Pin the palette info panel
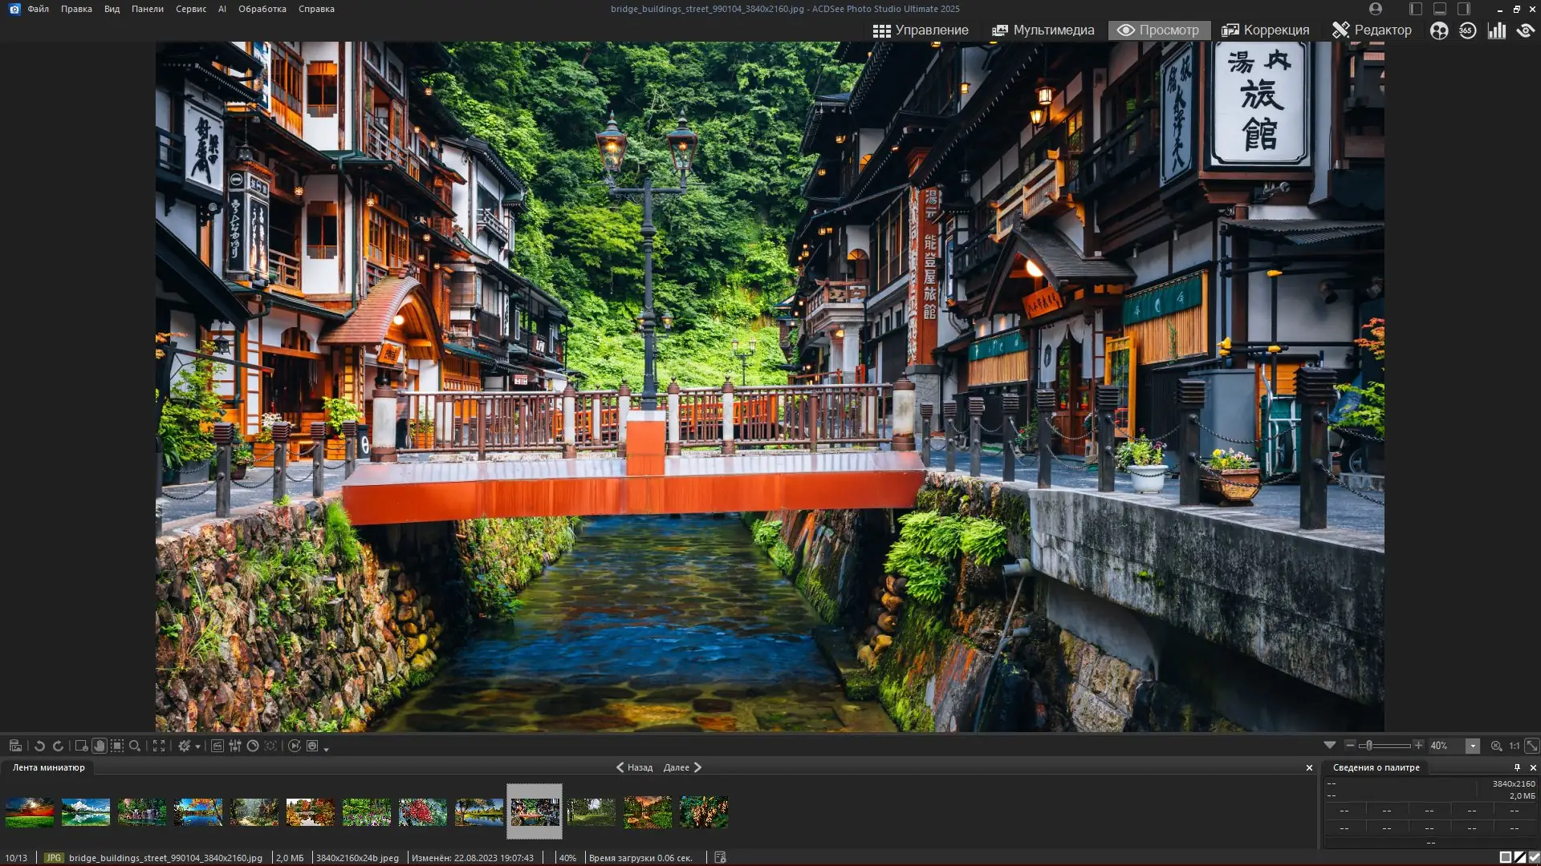Screen dimensions: 1541x866 pyautogui.click(x=1517, y=767)
